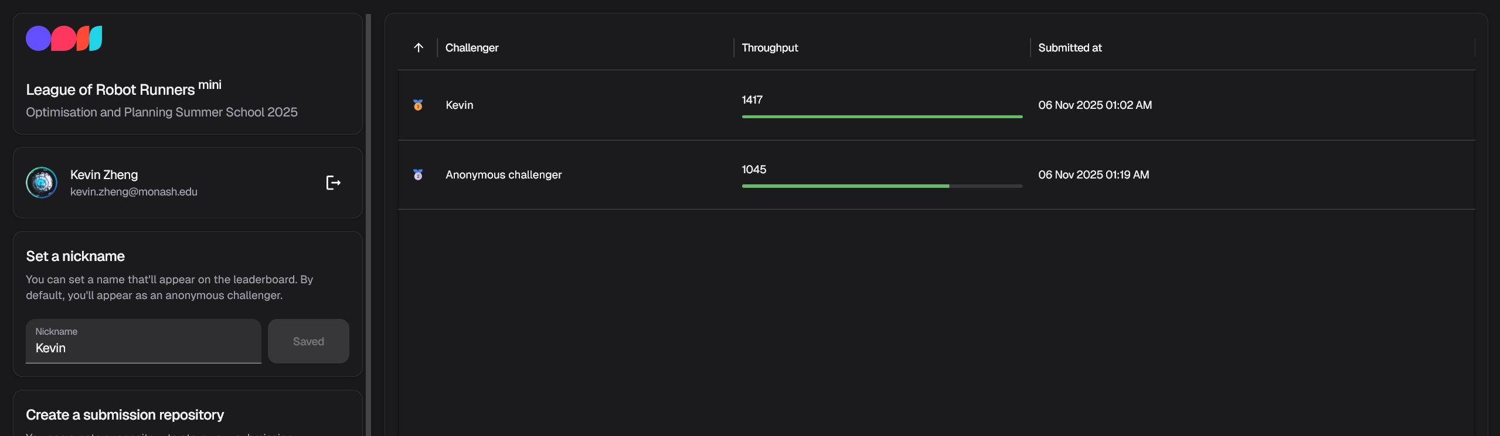This screenshot has width=1500, height=436.
Task: Sort by the Challenger column header
Action: coord(472,48)
